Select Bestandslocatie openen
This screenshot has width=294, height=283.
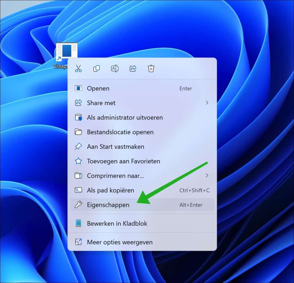coord(142,132)
